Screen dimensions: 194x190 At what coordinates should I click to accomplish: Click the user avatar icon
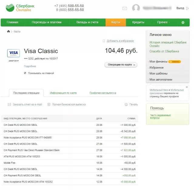tap(136, 8)
